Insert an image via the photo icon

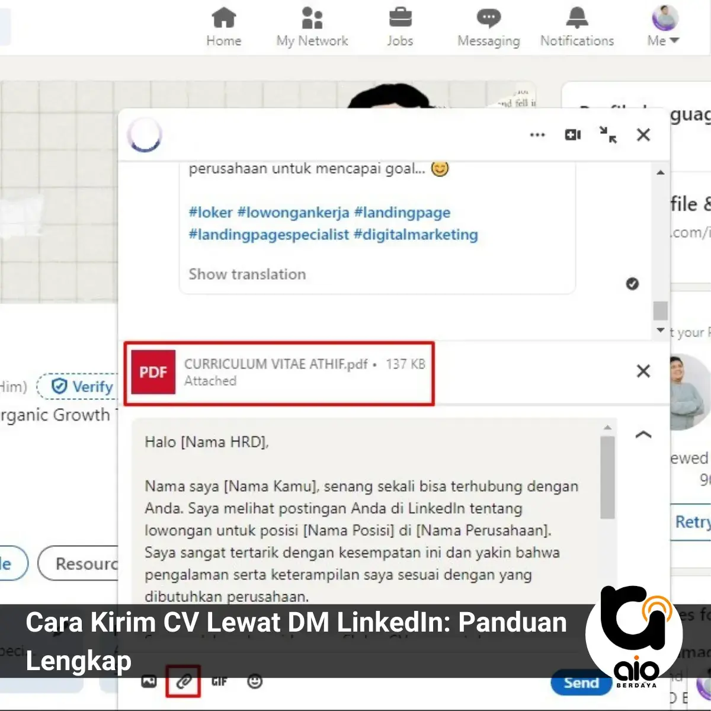(x=148, y=681)
